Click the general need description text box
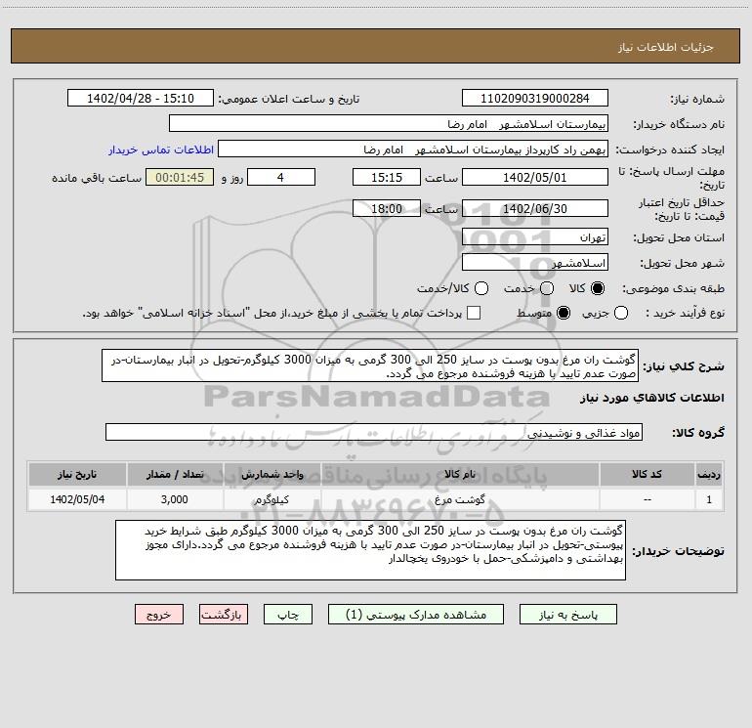Screen dimensions: 752x728 [370, 365]
